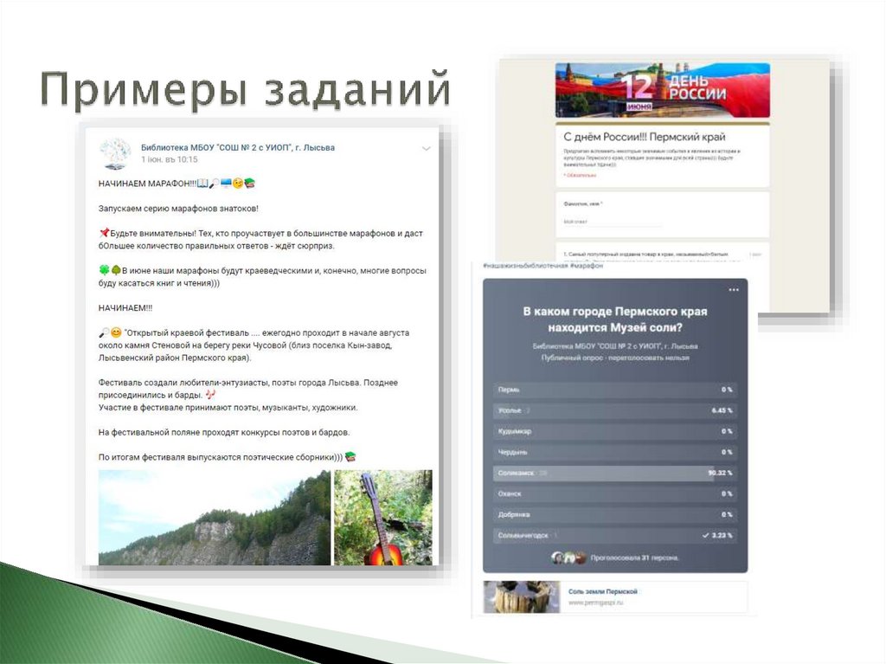
Task: Click the salt article thumbnail image
Action: 522,597
